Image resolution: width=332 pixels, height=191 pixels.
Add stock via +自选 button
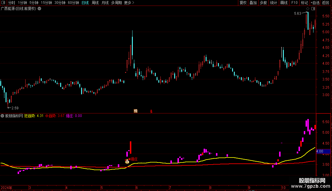coord(315,3)
